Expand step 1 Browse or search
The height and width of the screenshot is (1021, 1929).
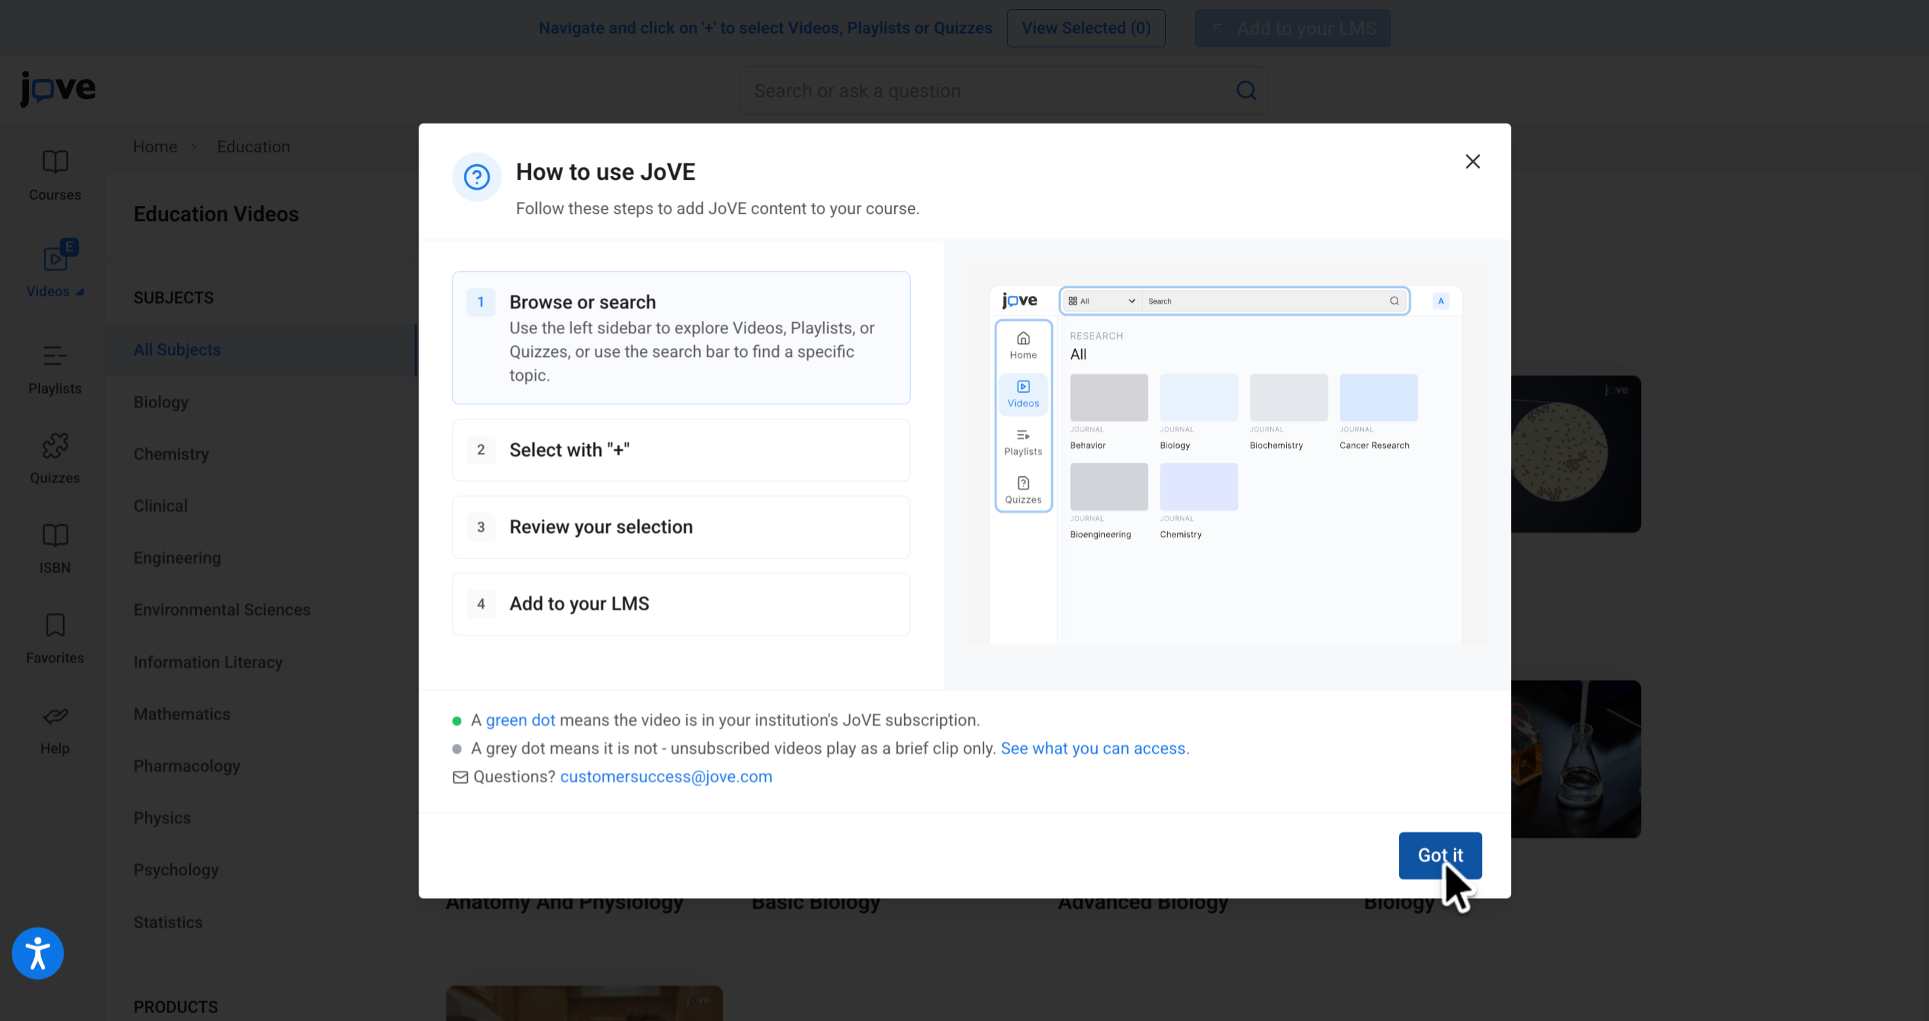point(680,338)
